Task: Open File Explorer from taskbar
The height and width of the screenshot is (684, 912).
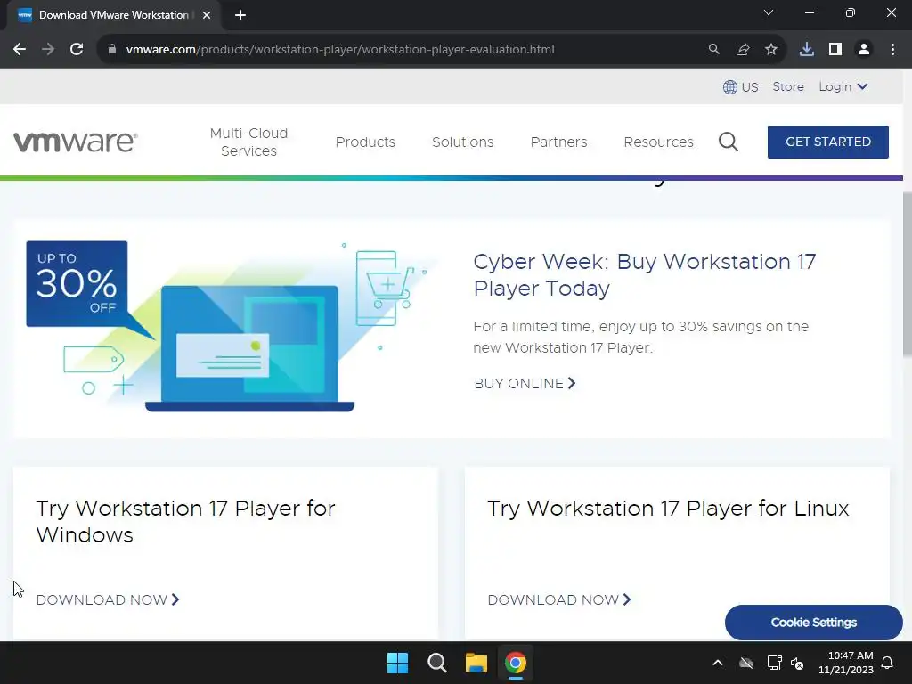Action: (476, 663)
